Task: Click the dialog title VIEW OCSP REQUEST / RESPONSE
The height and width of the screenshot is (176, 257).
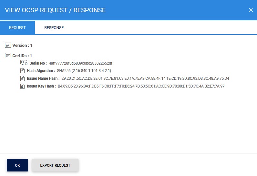Action: pos(55,10)
